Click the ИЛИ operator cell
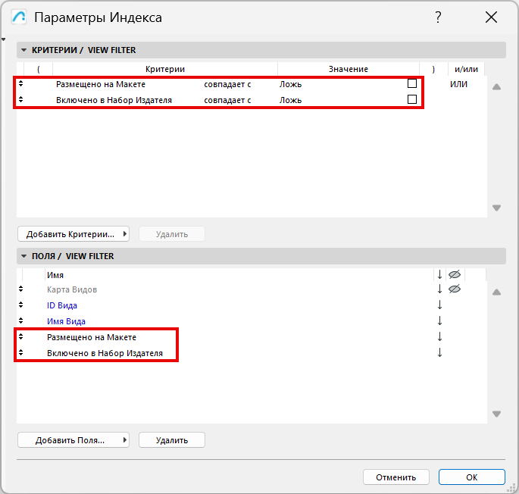Image resolution: width=519 pixels, height=494 pixels. click(x=458, y=84)
